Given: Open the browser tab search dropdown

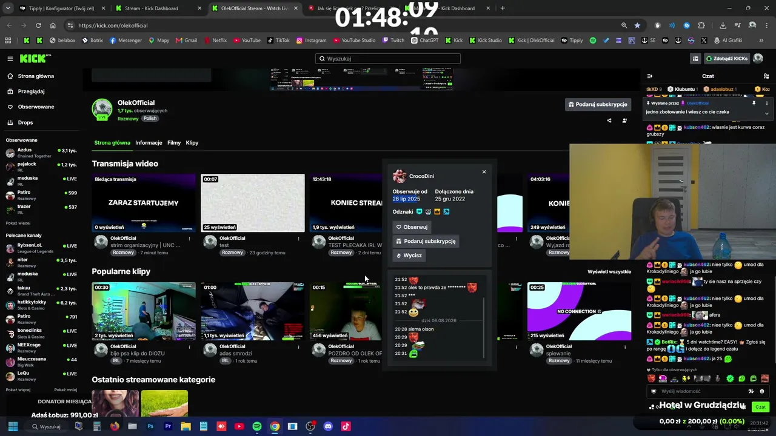Looking at the screenshot, I should point(8,8).
